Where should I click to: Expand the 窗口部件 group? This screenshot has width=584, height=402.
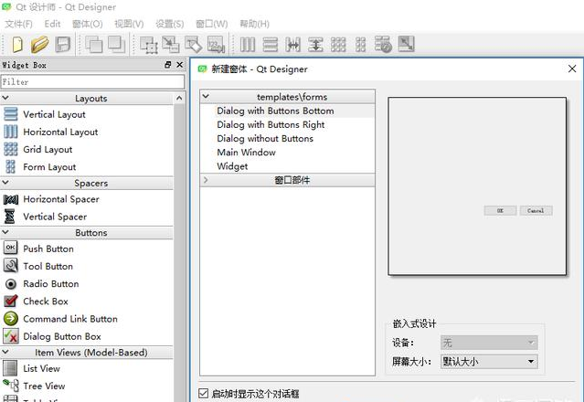(206, 180)
